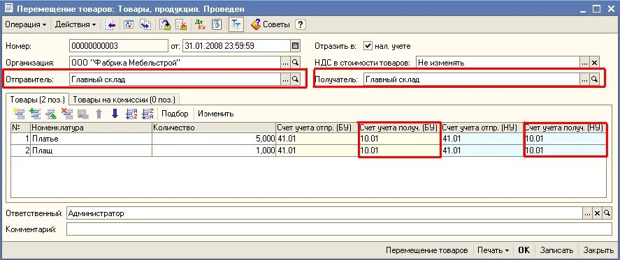Viewport: 620px width, 260px height.
Task: Sort table rows ascending A-Z
Action: 131,114
